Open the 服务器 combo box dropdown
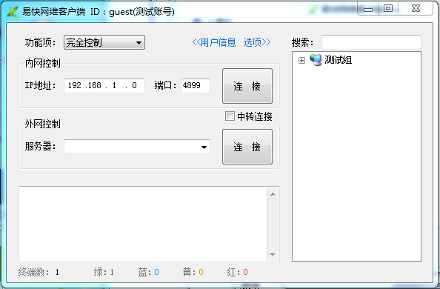440x289 pixels. pyautogui.click(x=204, y=147)
